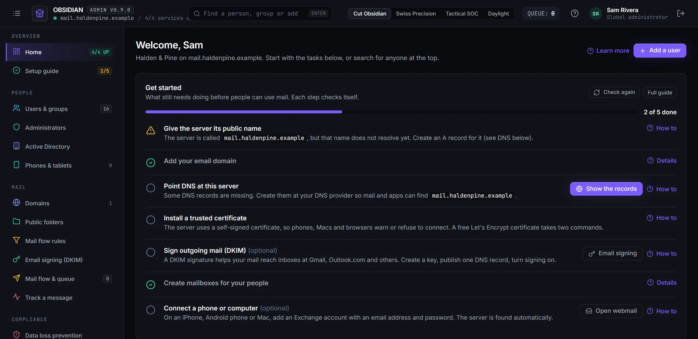Click the SR user avatar
The height and width of the screenshot is (339, 698).
coord(595,13)
